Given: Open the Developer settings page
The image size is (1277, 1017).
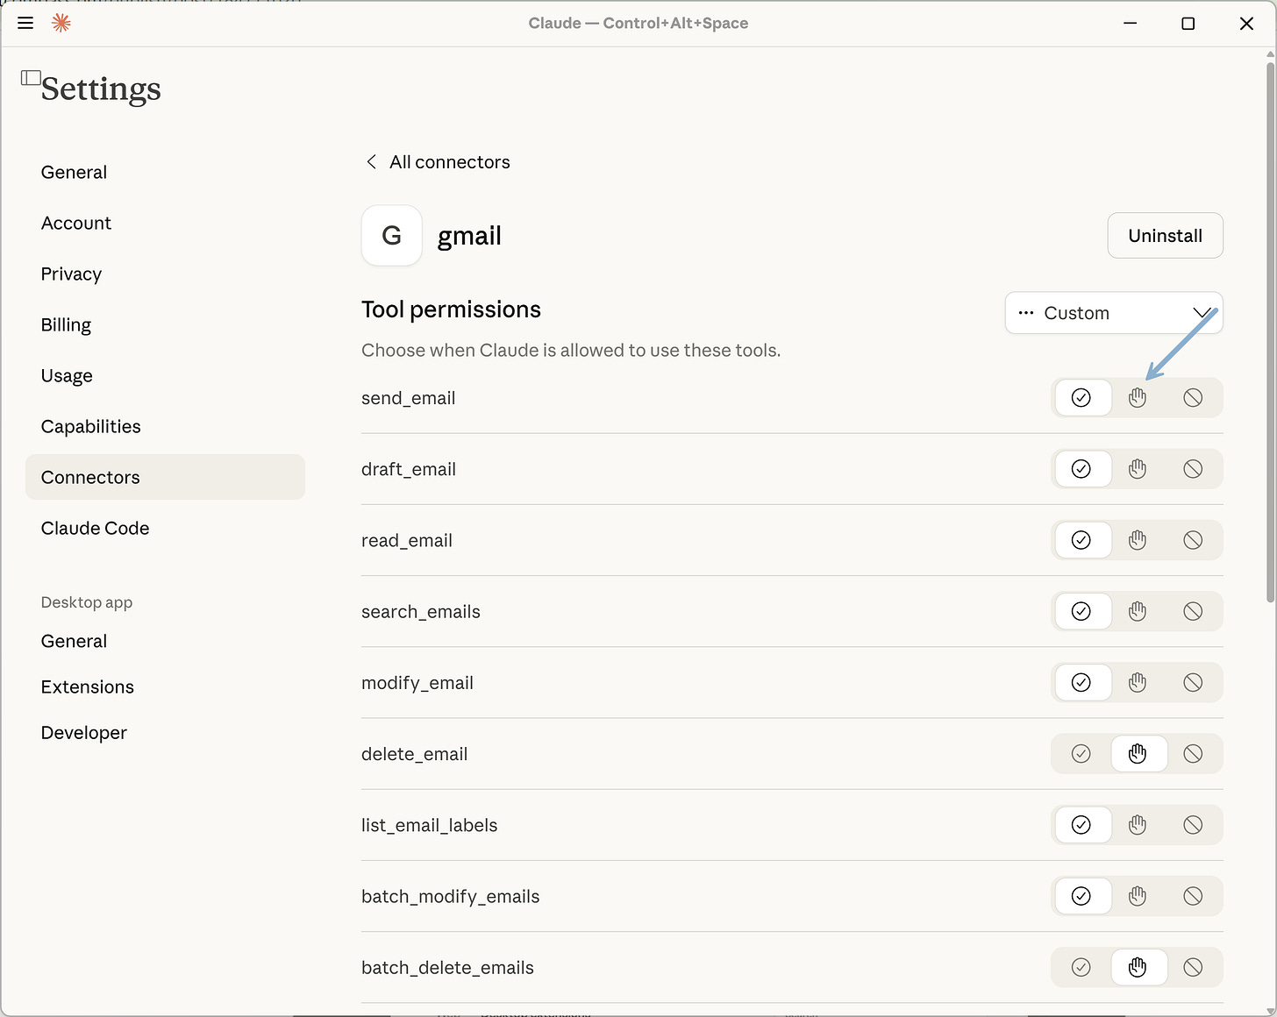Looking at the screenshot, I should 83,732.
